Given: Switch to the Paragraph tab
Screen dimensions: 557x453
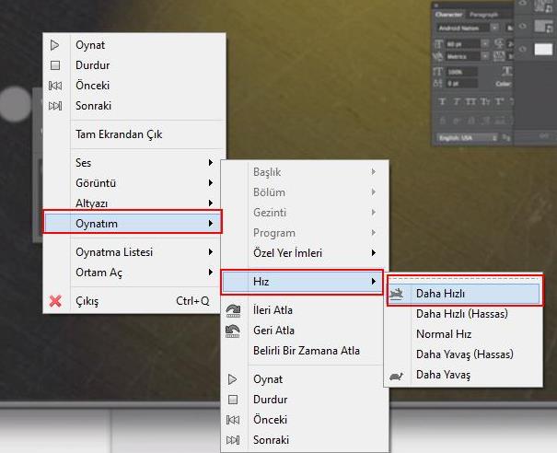Looking at the screenshot, I should (484, 15).
